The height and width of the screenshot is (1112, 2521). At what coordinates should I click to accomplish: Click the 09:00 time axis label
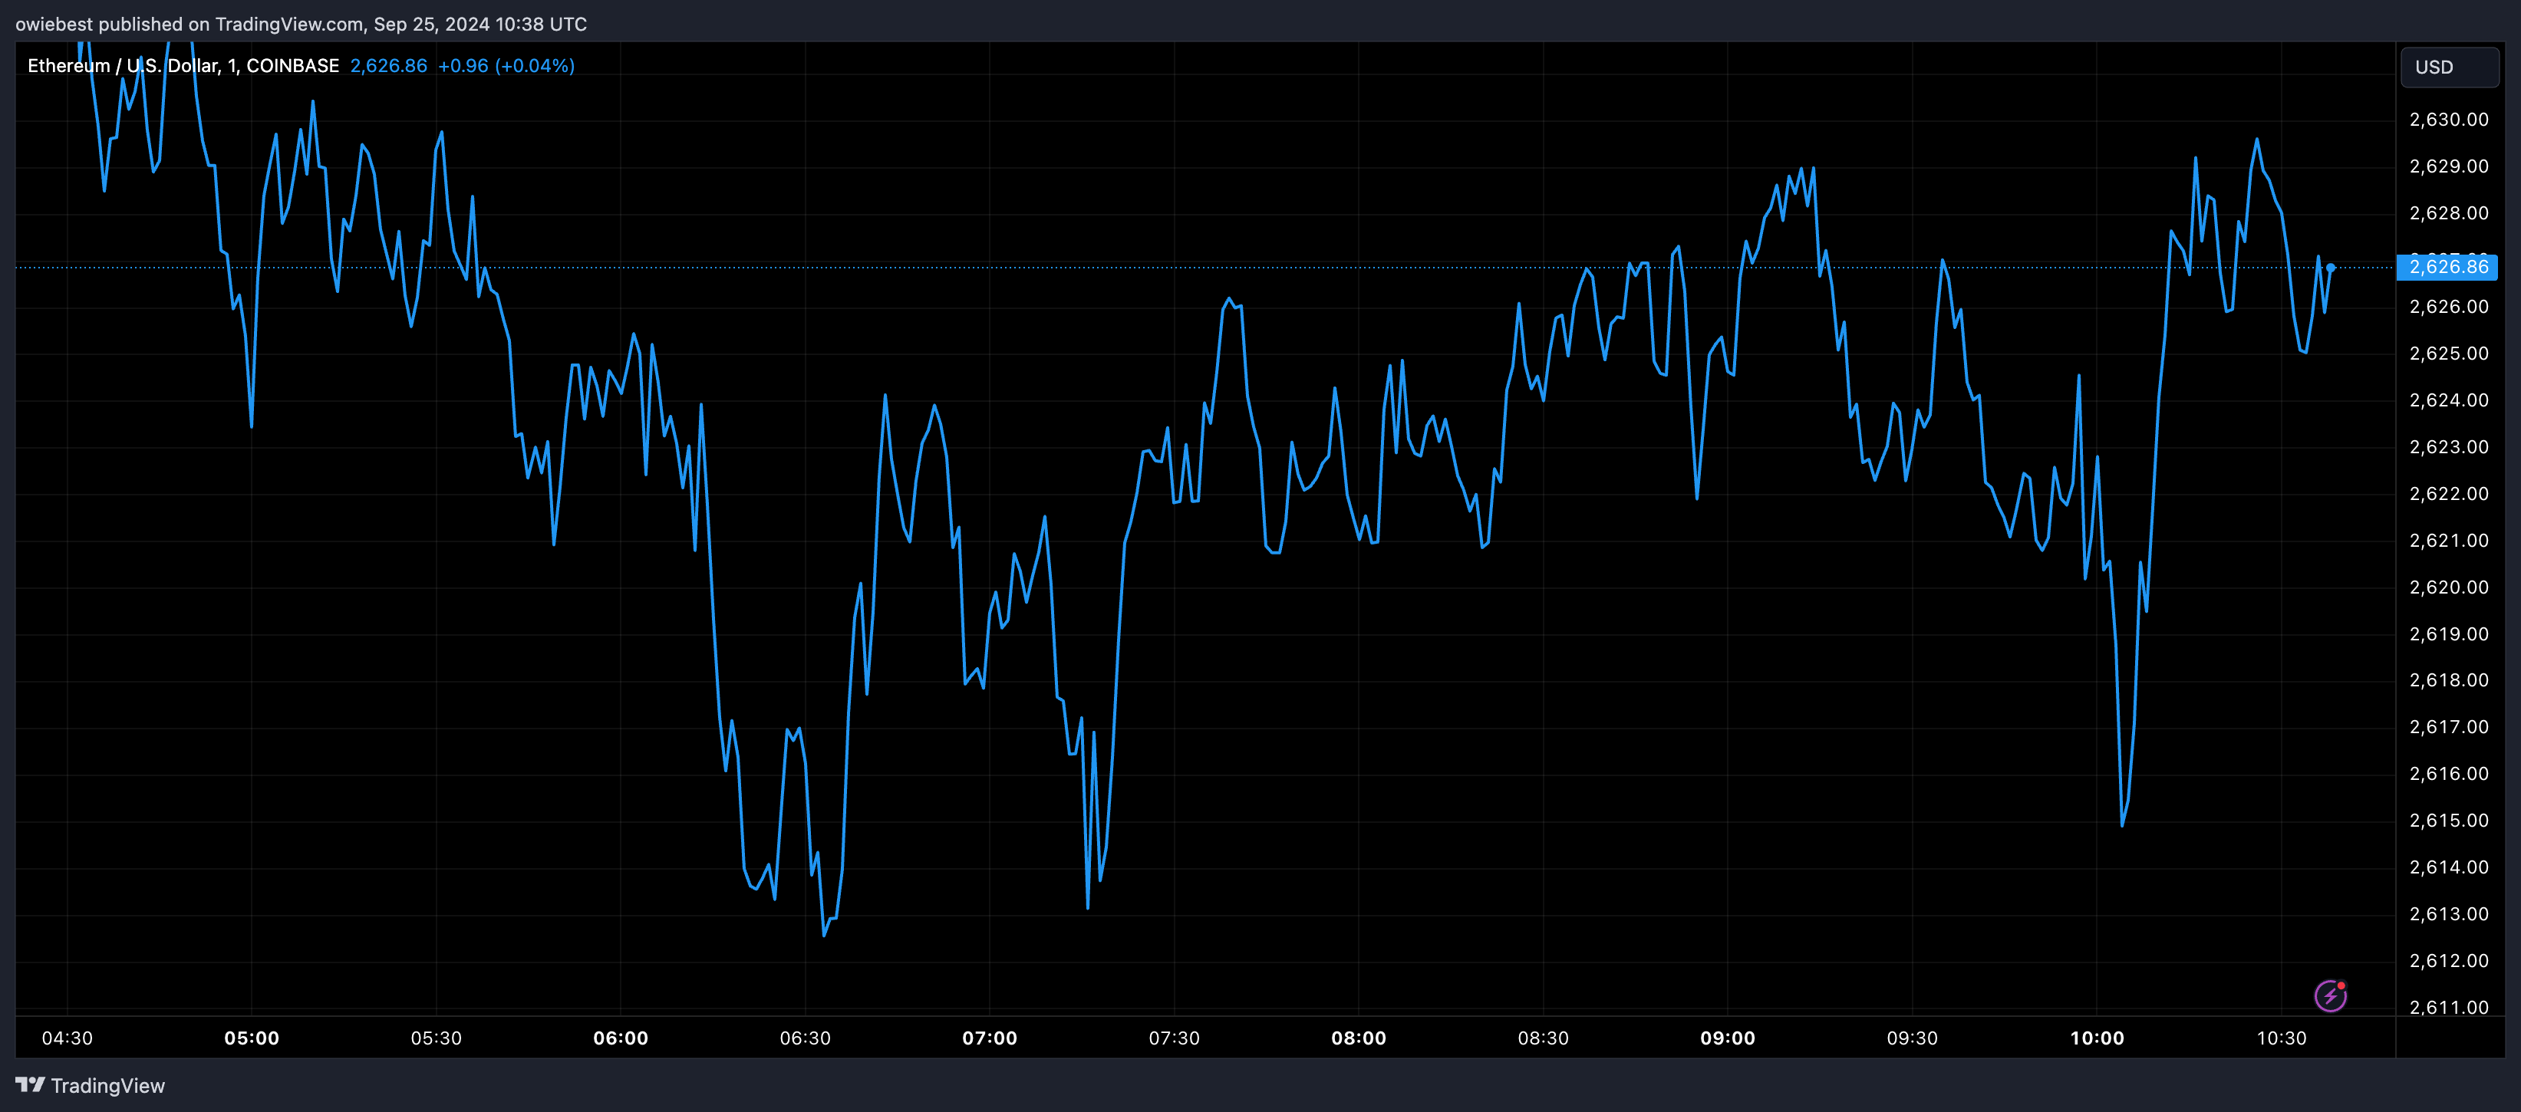[x=1727, y=1038]
